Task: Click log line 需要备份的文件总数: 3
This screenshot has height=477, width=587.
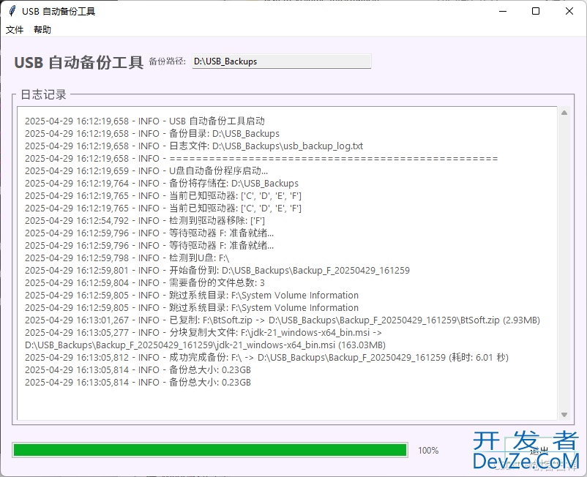Action: 145,283
